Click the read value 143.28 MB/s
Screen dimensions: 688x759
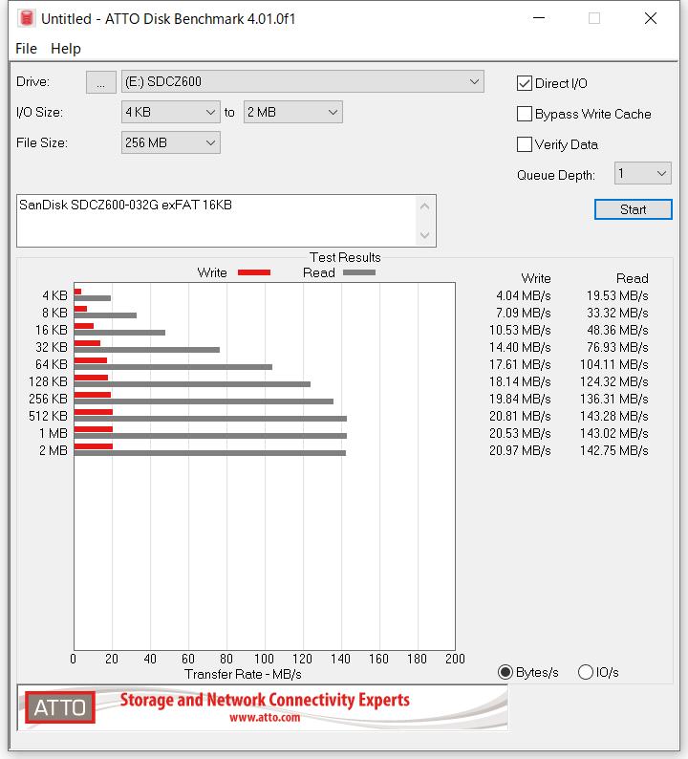(x=614, y=416)
